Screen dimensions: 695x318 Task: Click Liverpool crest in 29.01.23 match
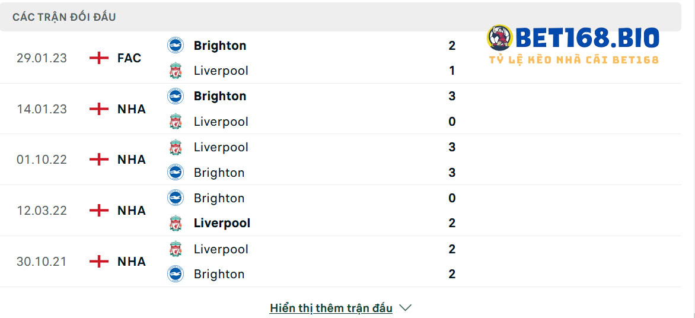[x=176, y=71]
